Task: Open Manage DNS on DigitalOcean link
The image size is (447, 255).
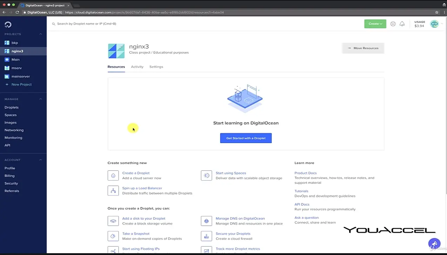Action: point(240,219)
